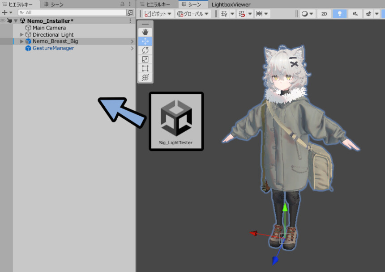Click the increment snapping ruler icon

click(x=259, y=14)
